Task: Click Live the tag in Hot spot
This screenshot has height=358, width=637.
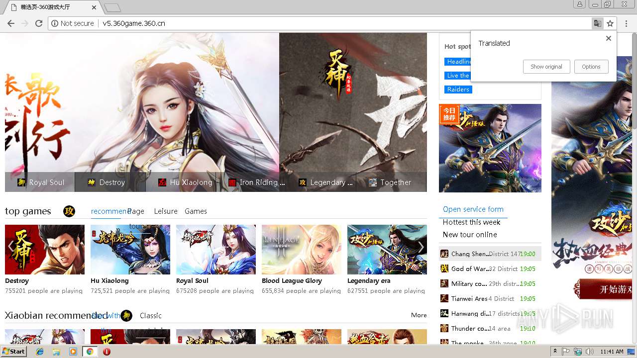Action: (457, 76)
